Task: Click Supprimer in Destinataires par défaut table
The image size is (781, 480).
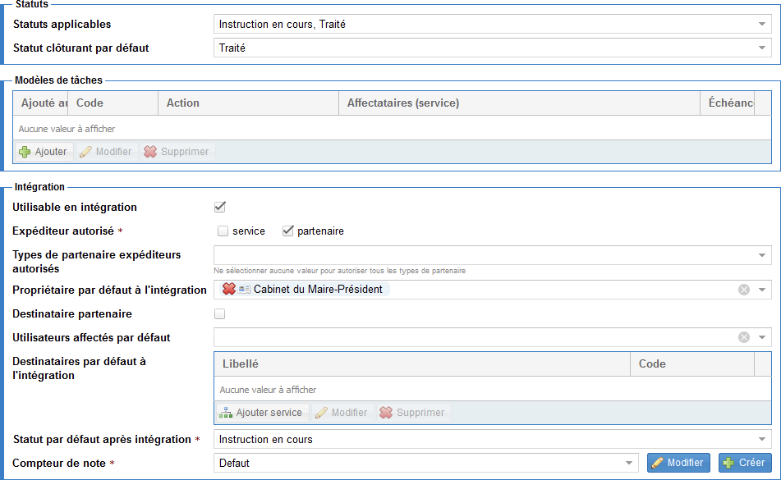Action: click(412, 413)
